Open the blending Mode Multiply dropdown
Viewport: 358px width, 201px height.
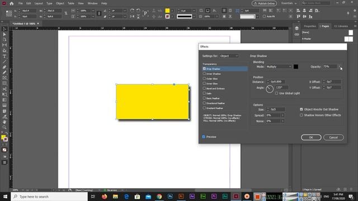coord(279,66)
